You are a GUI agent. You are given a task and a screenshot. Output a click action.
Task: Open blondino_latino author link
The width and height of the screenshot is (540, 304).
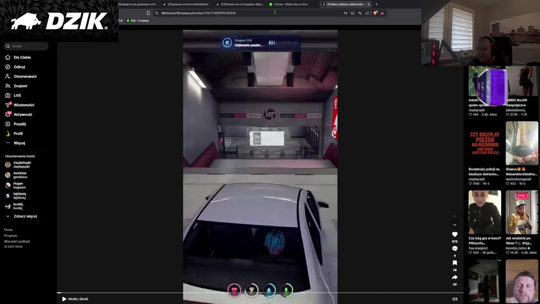pos(516,248)
